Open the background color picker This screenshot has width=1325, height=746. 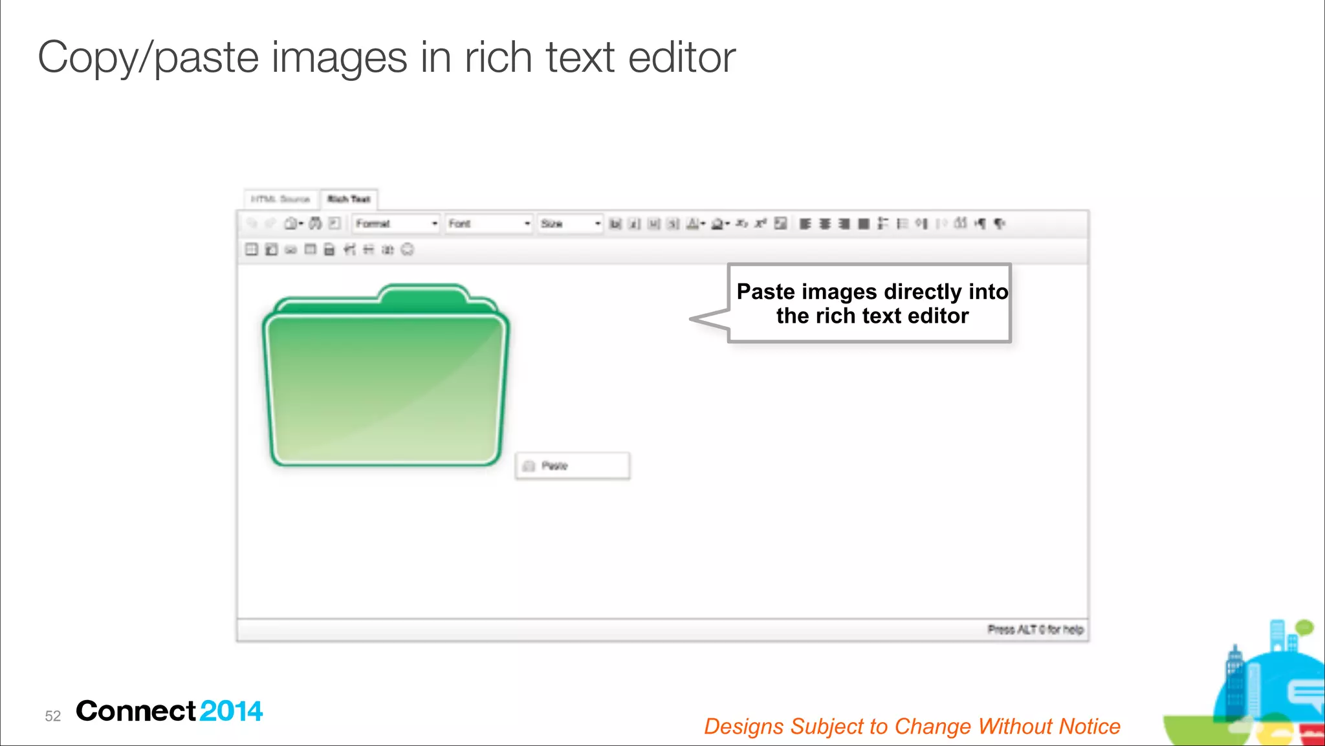point(720,224)
